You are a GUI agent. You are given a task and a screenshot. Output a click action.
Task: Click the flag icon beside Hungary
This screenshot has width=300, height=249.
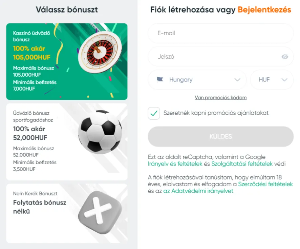point(160,79)
